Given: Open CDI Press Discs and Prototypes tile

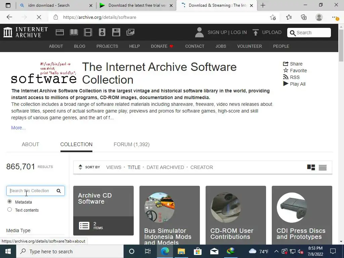Looking at the screenshot, I should pos(302,215).
